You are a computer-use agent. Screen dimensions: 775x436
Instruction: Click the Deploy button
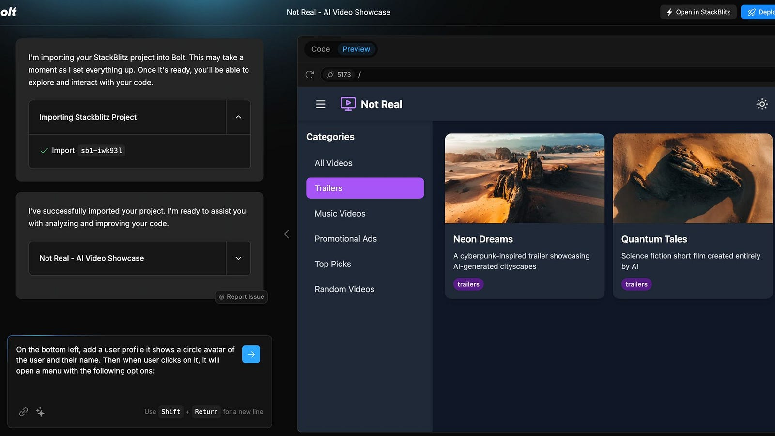point(758,12)
